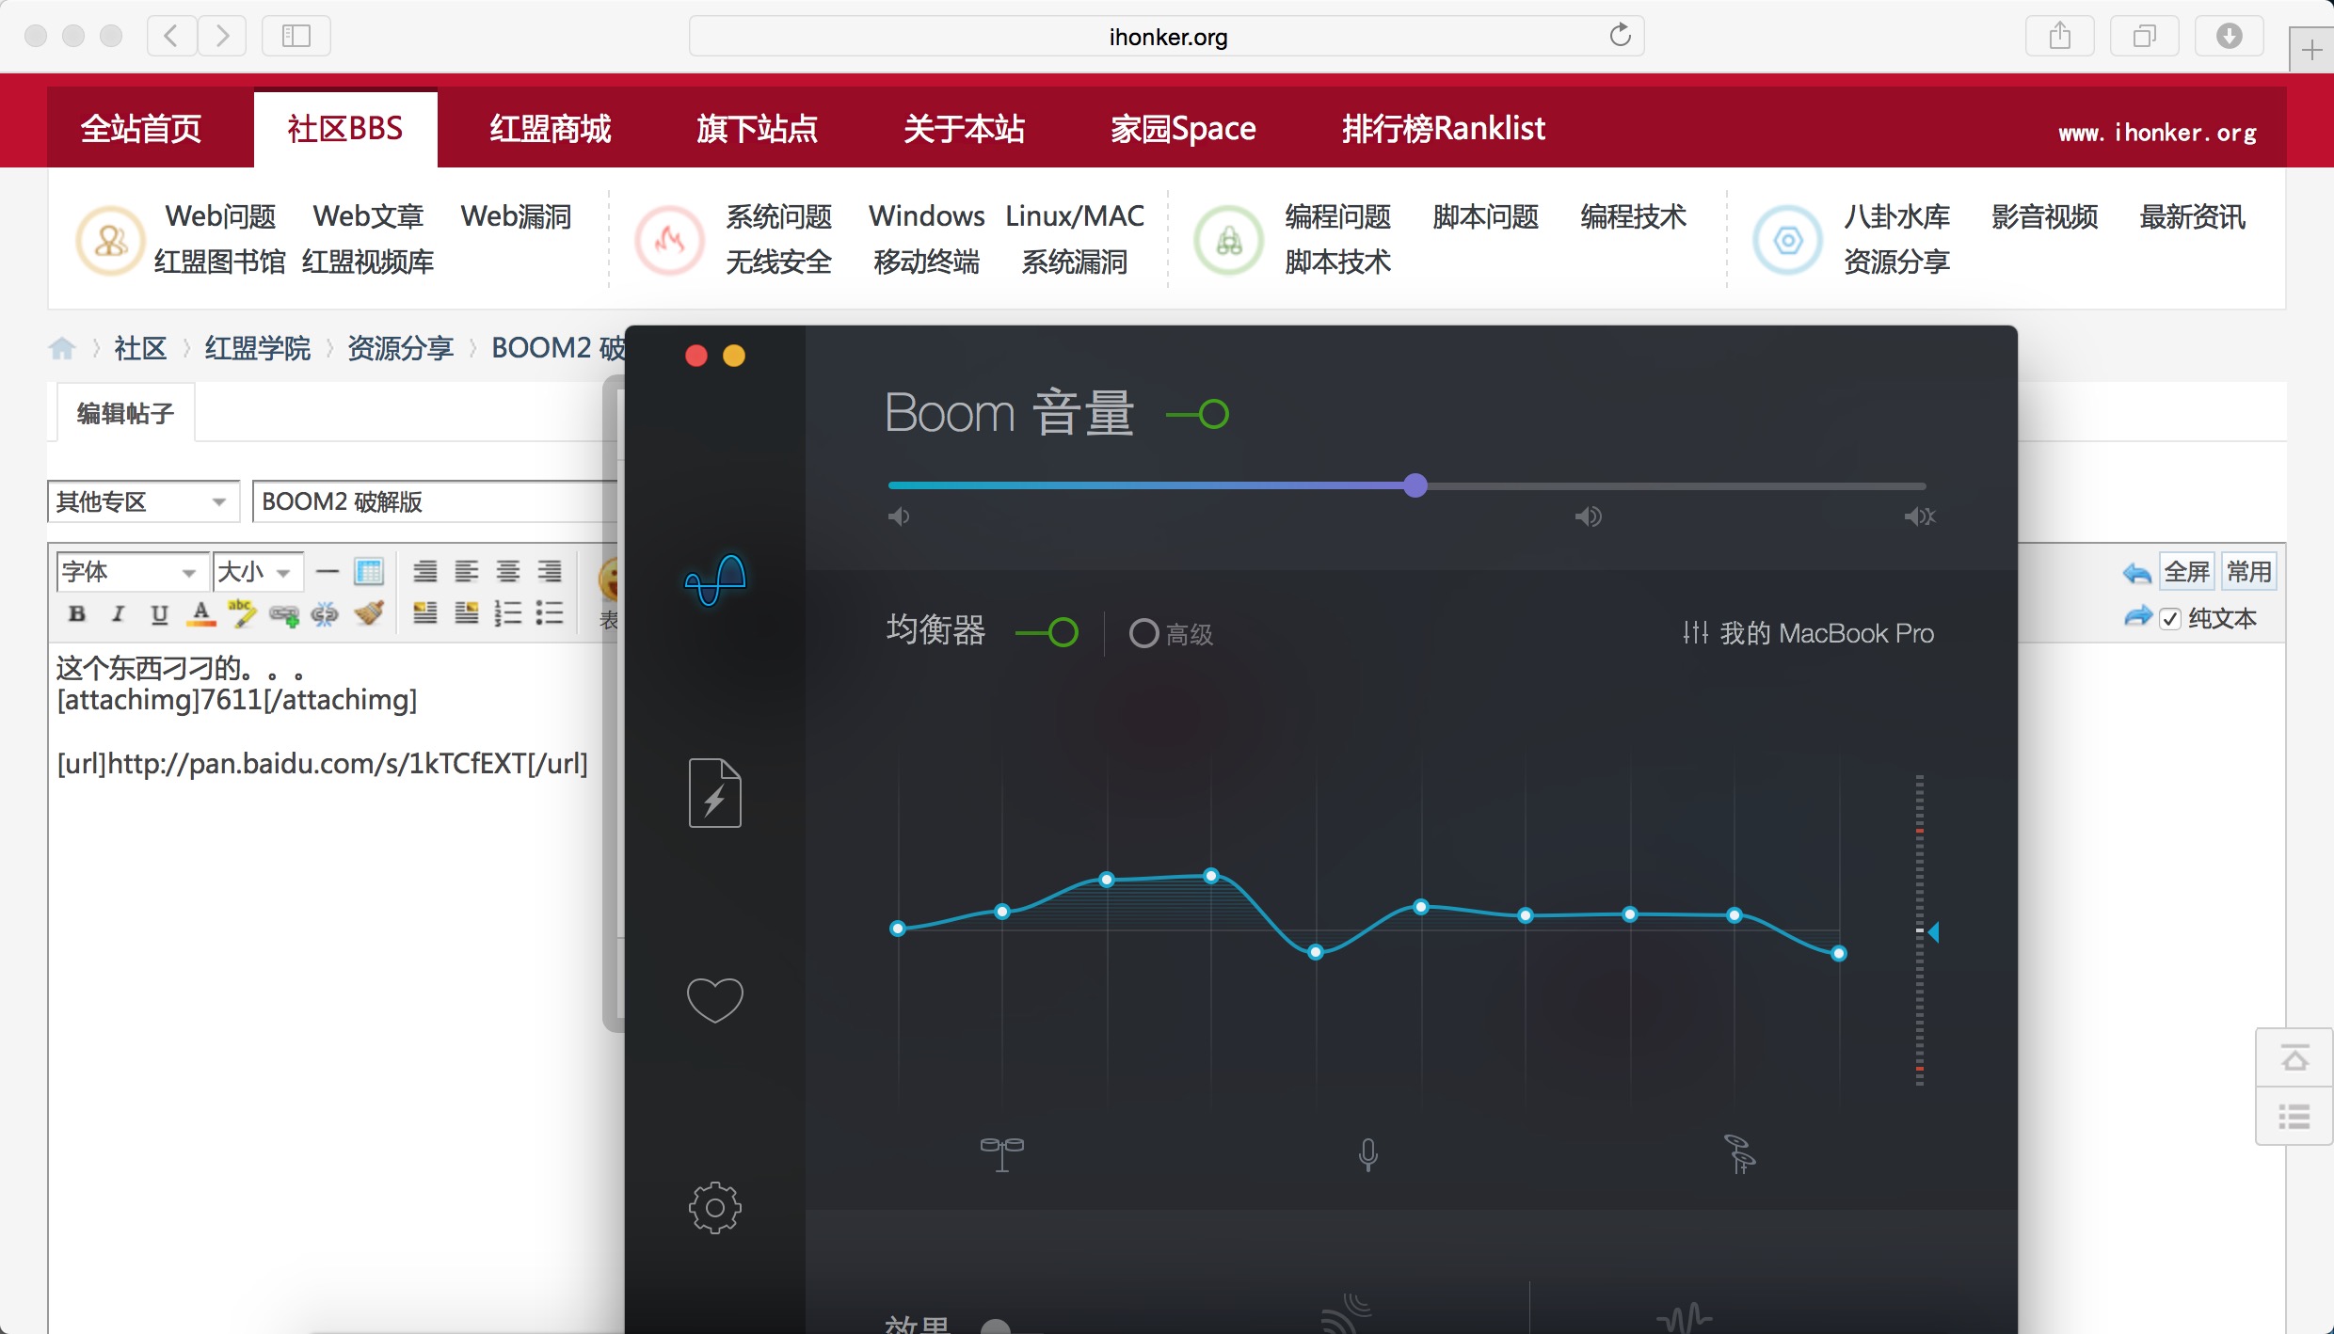Select the drums bass preset icon

[1002, 1154]
